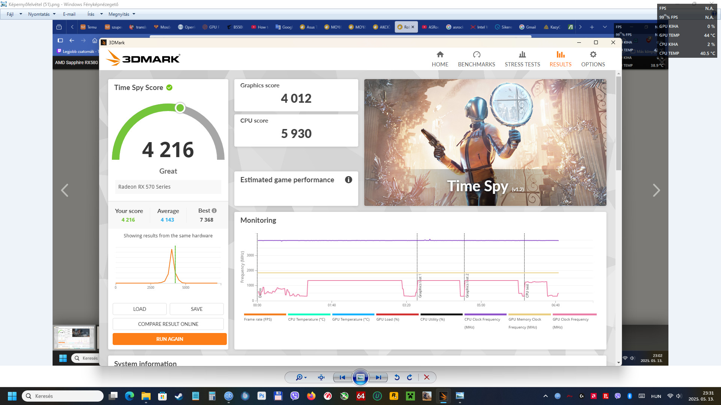
Task: Click the zoom magnifier icon
Action: [299, 377]
